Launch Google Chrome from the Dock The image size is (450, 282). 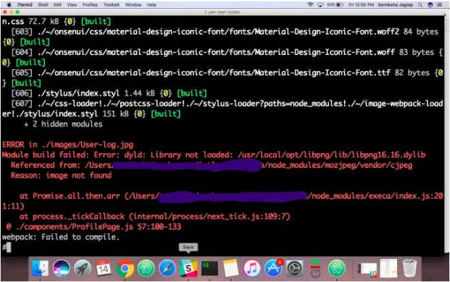point(125,268)
